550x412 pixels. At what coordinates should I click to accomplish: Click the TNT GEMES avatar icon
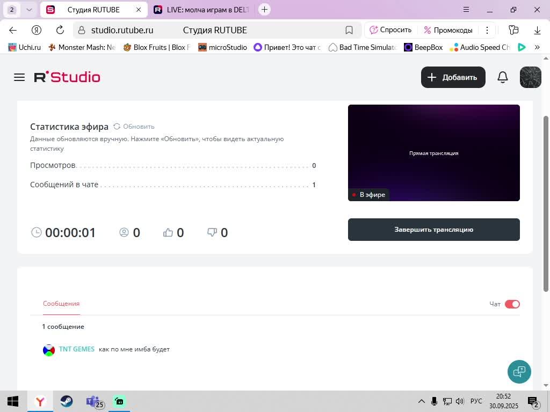pos(49,350)
